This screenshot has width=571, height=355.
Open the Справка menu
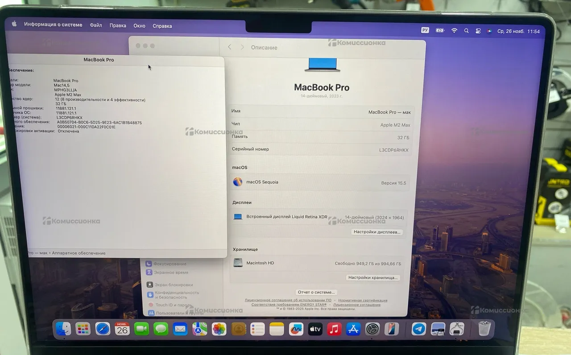[162, 26]
